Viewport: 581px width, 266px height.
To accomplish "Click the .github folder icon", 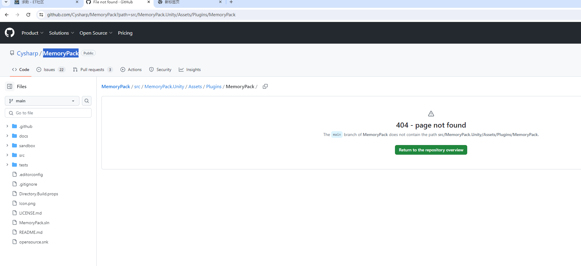I will pyautogui.click(x=14, y=126).
